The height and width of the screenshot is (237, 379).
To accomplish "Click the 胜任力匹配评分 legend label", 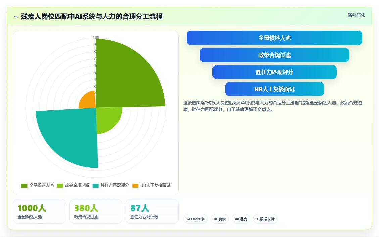I will click(x=114, y=185).
